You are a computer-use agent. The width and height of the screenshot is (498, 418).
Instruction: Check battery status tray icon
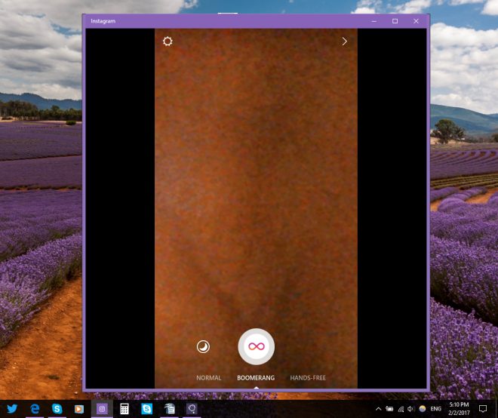pos(389,409)
